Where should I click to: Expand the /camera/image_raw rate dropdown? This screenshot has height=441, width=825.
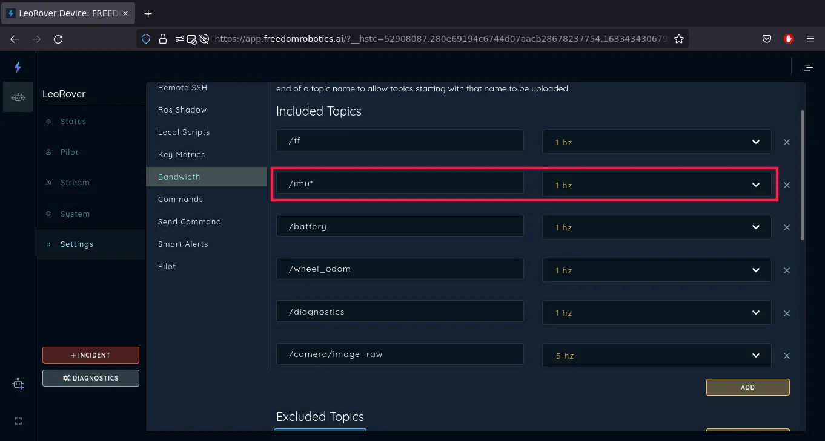[x=657, y=356]
